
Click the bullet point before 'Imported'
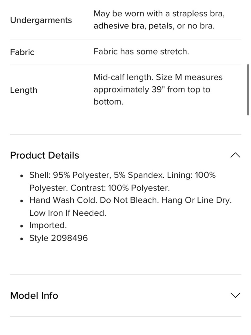pyautogui.click(x=22, y=226)
